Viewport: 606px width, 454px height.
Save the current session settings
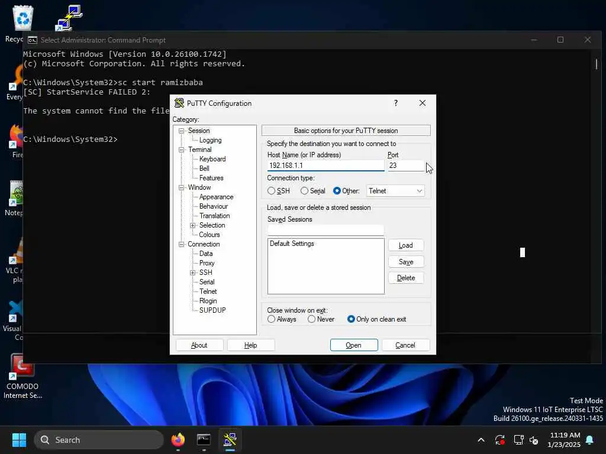tap(406, 262)
